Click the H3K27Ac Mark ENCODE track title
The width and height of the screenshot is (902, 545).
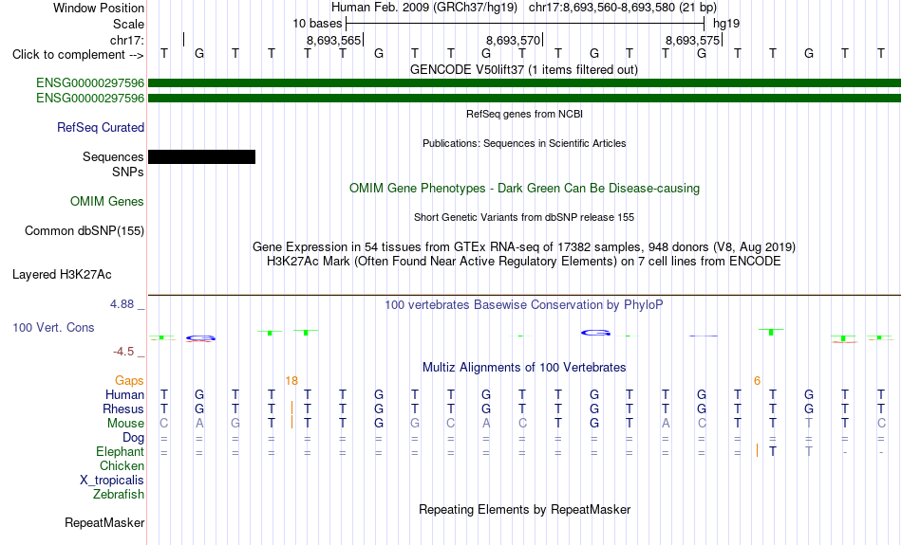click(x=524, y=262)
